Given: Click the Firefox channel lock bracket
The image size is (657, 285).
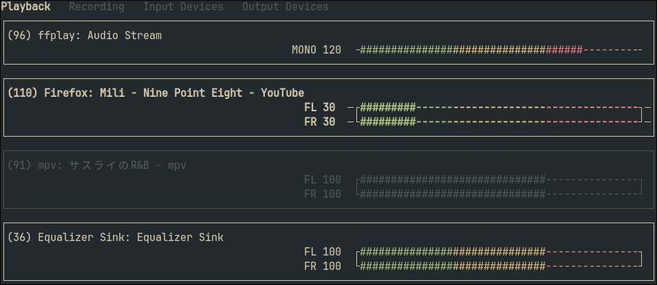Looking at the screenshot, I should 640,115.
